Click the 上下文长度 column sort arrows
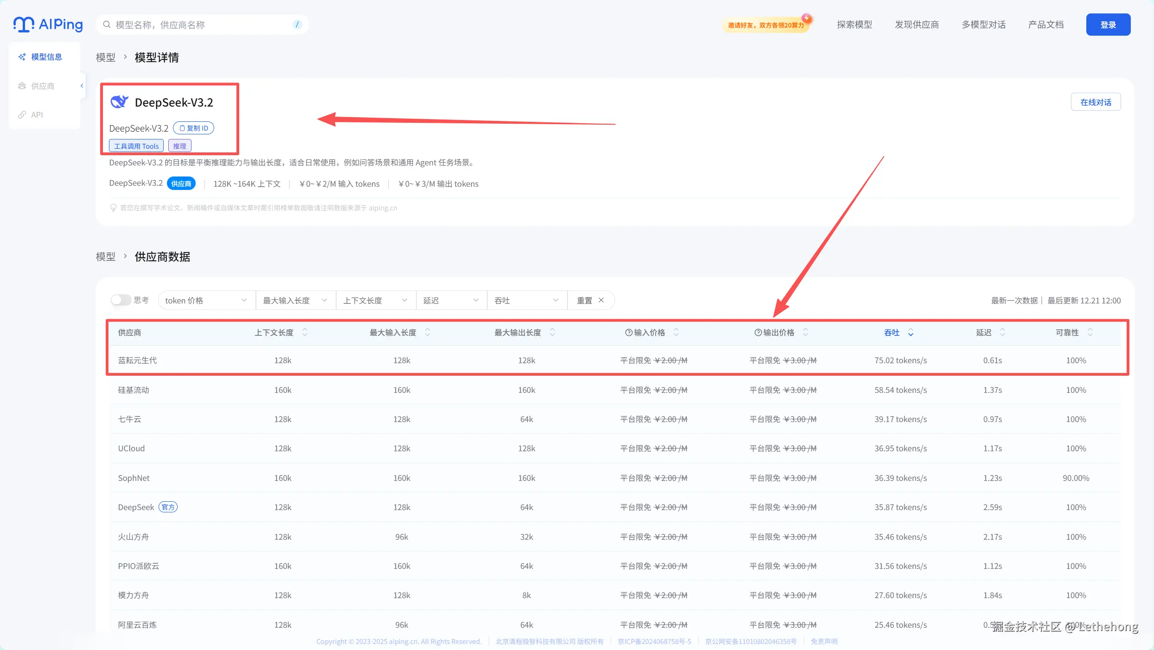 [x=305, y=333]
